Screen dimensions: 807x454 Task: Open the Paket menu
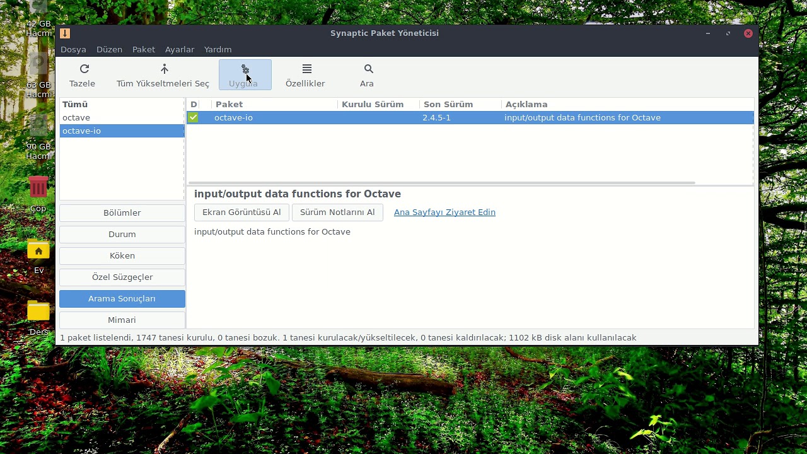[x=144, y=49]
